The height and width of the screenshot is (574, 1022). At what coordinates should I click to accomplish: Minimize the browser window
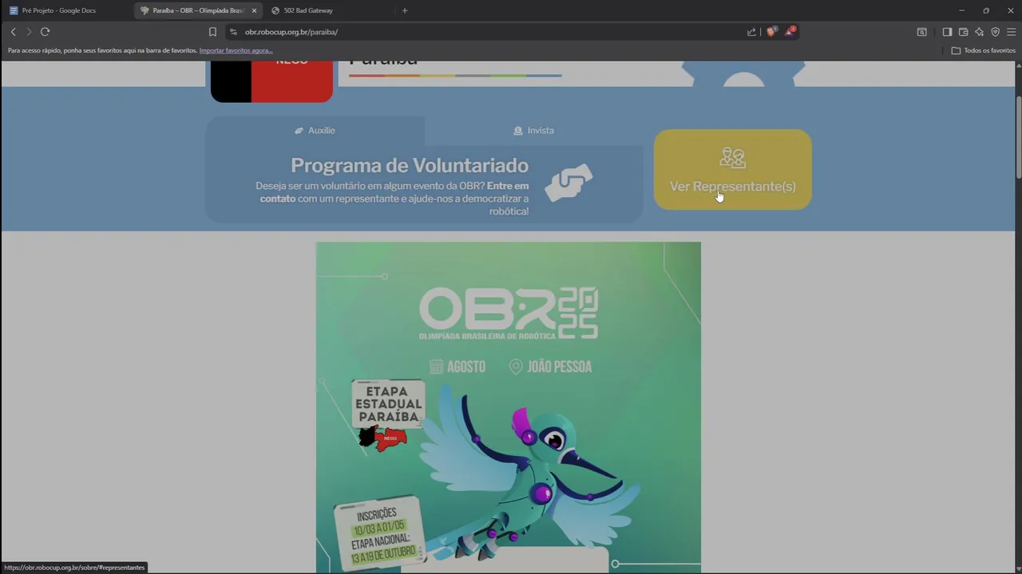[x=961, y=10]
